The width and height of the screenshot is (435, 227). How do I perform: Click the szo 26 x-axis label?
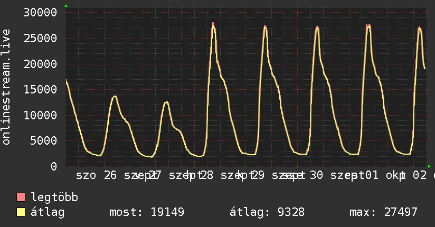coord(96,175)
